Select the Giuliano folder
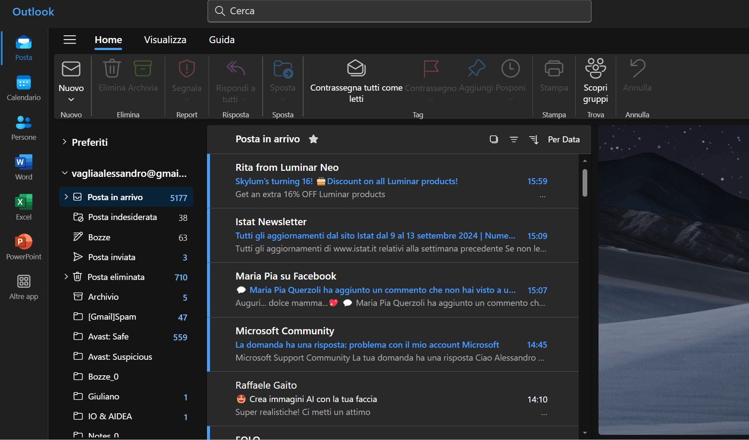This screenshot has width=749, height=440. tap(126, 396)
